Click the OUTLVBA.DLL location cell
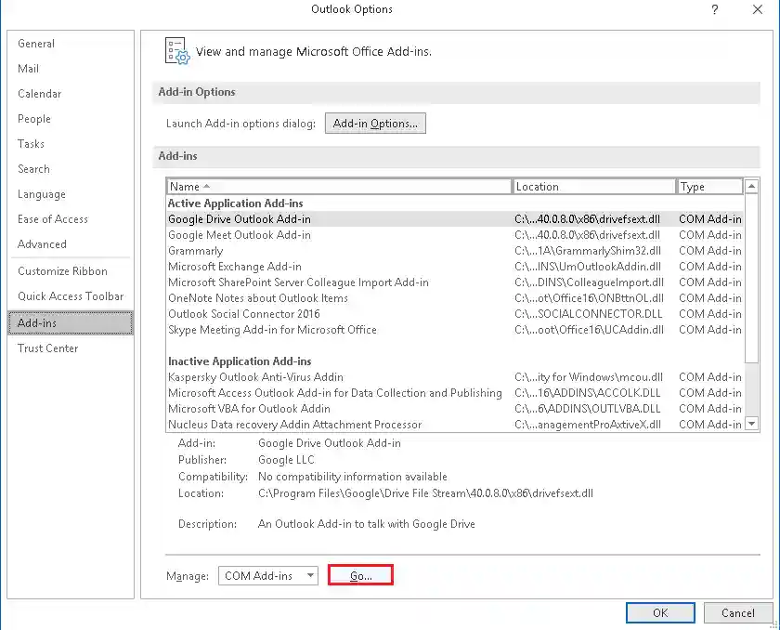This screenshot has height=630, width=780. click(588, 409)
